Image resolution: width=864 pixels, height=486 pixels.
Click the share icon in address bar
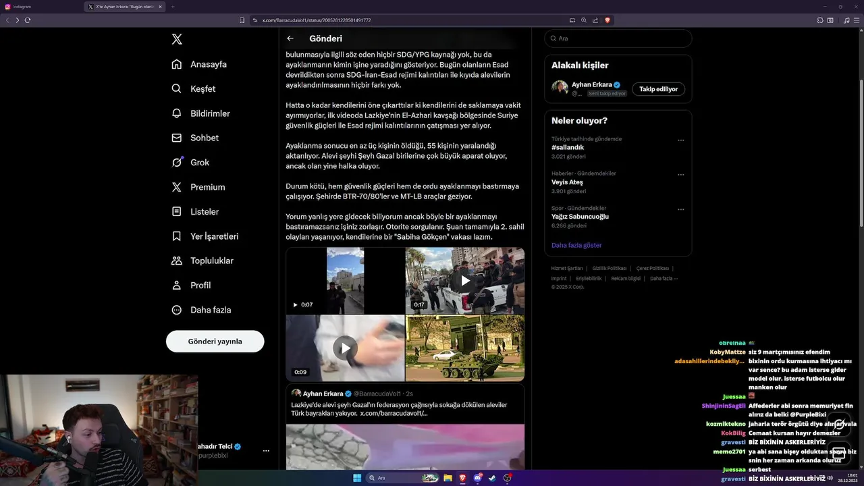tap(595, 20)
